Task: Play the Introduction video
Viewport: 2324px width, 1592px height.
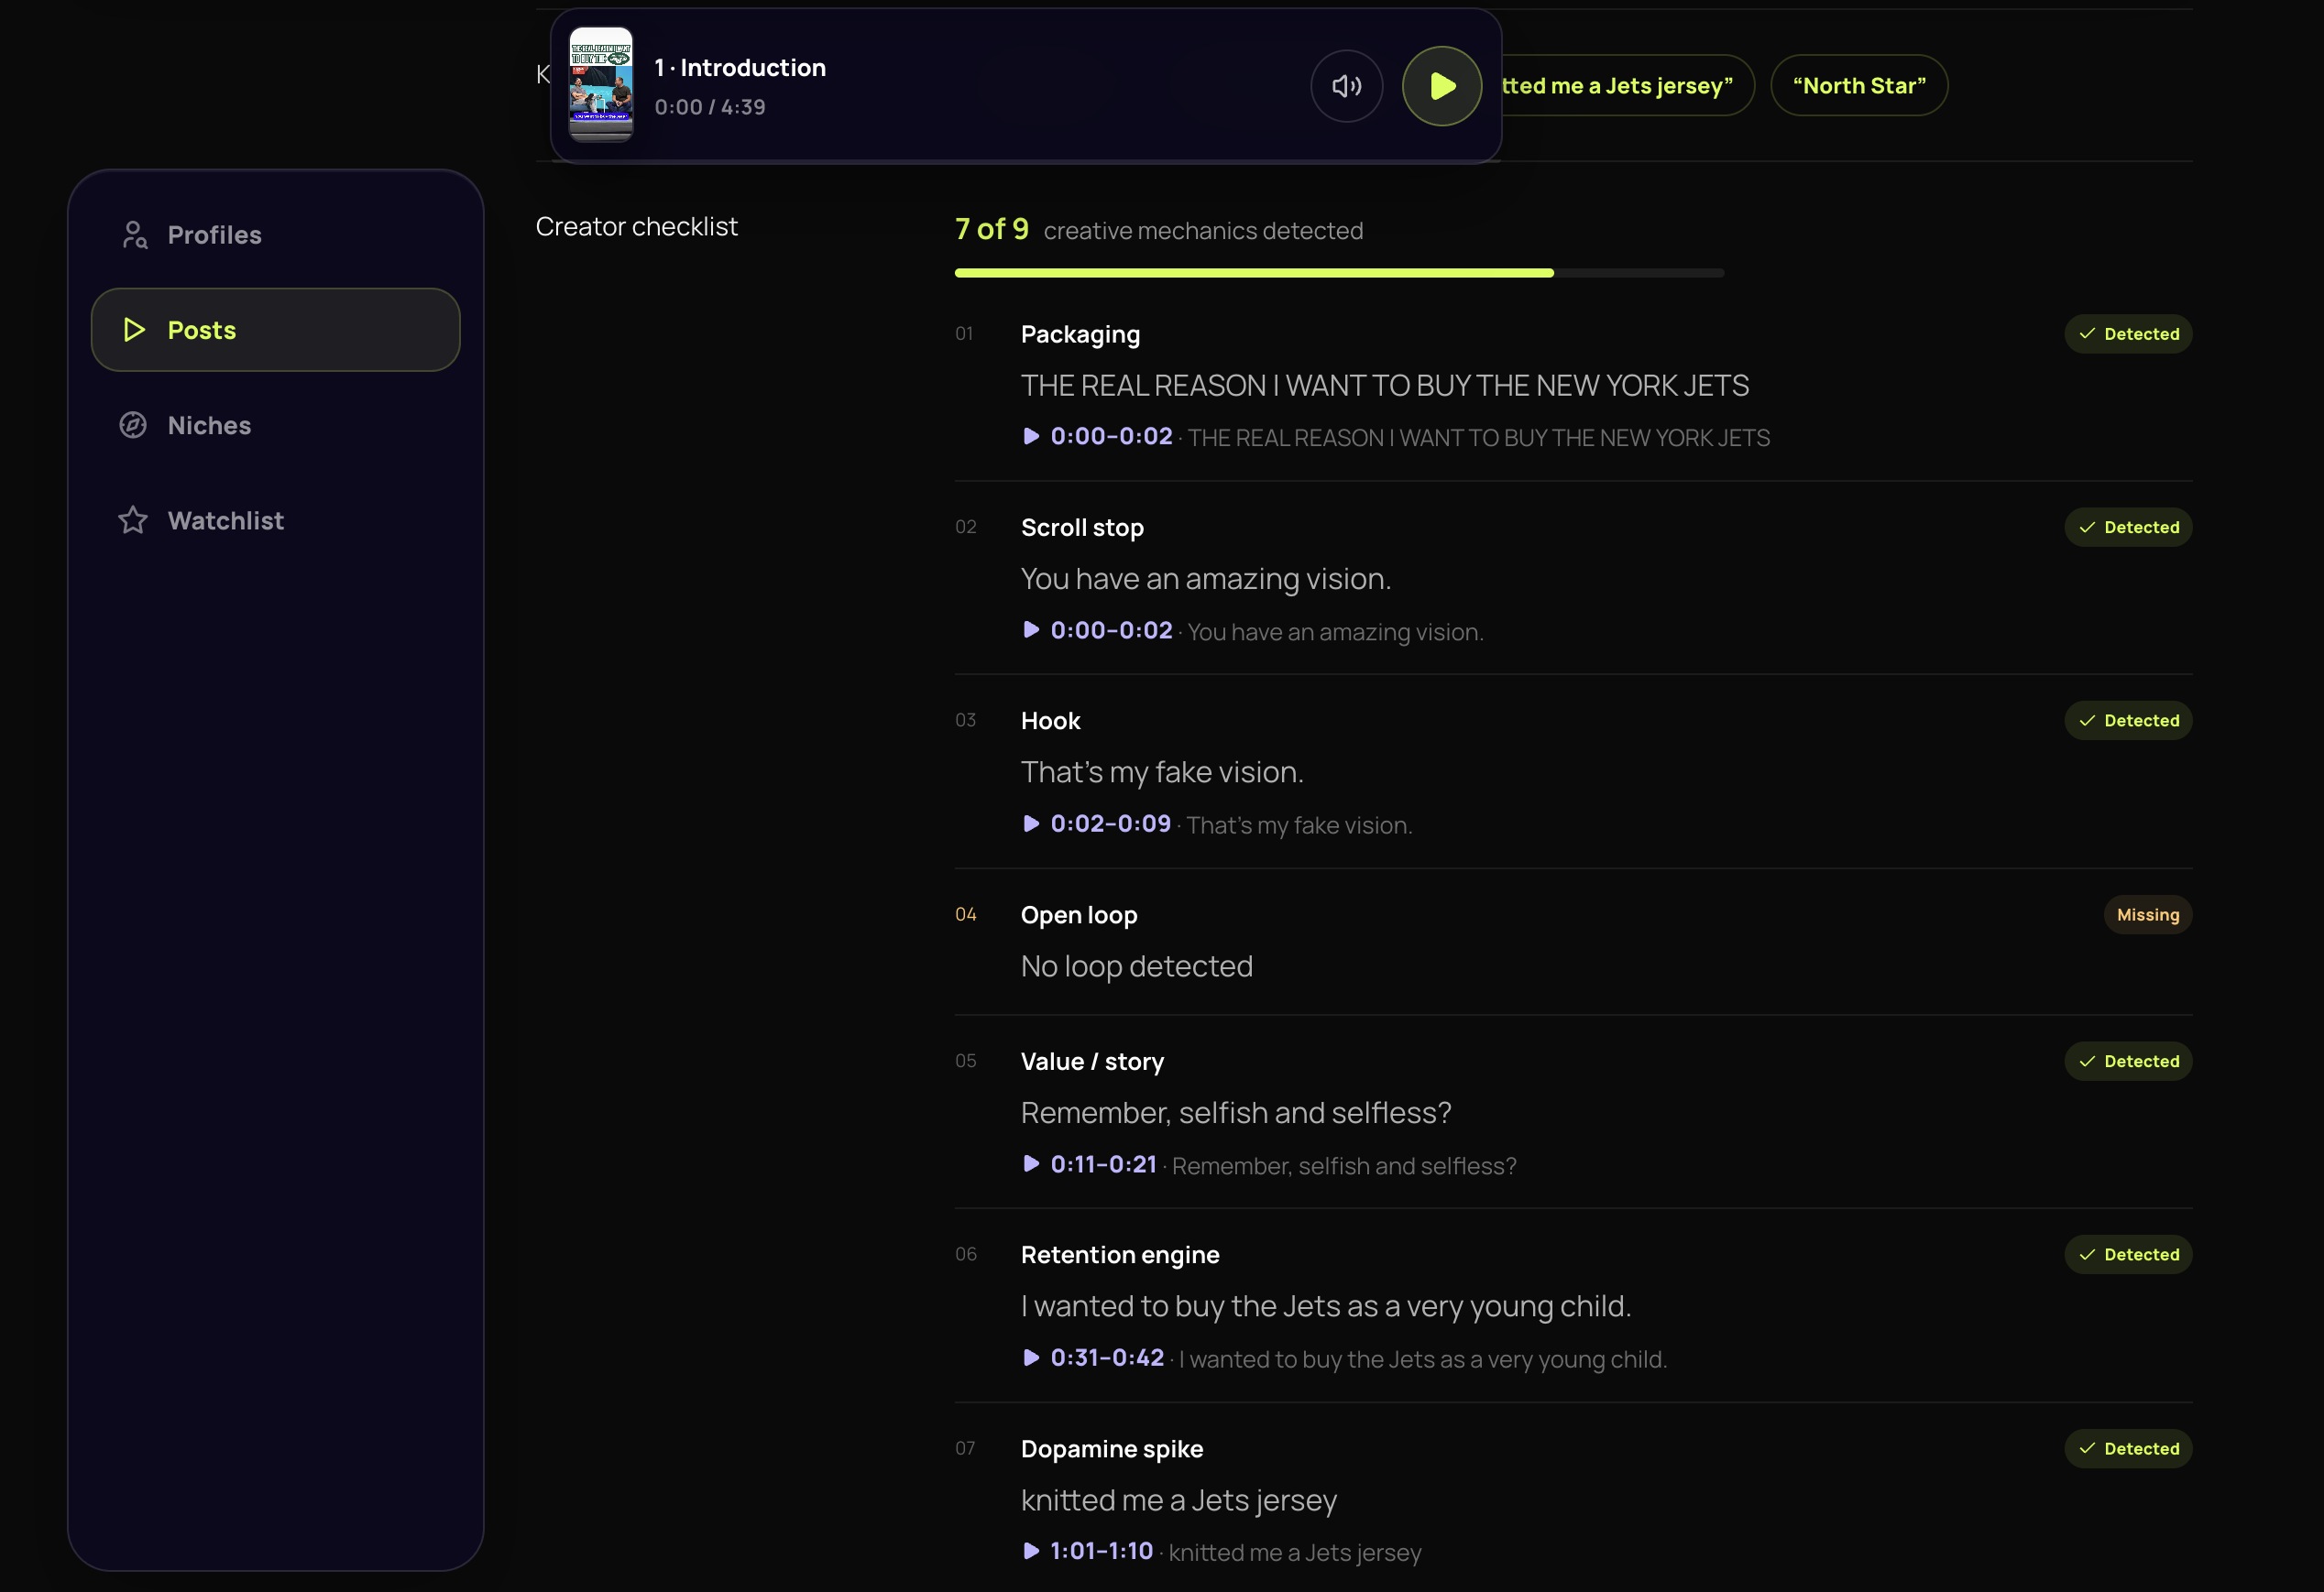Action: 1441,86
